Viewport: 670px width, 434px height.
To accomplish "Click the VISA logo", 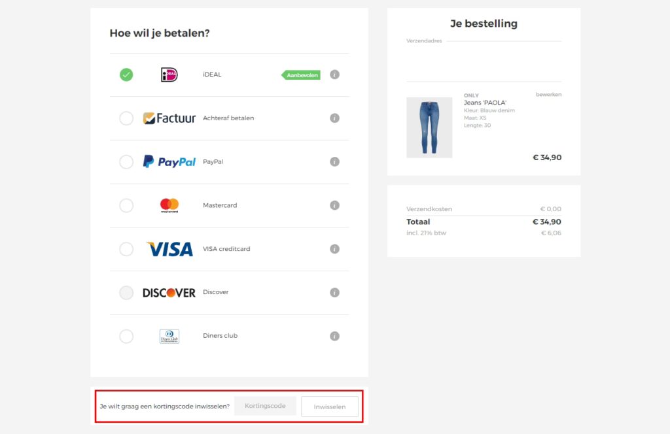I will (x=169, y=249).
